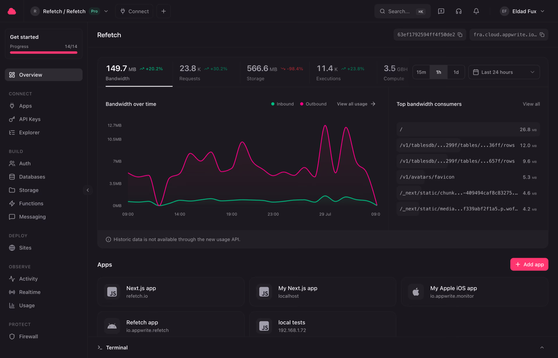The height and width of the screenshot is (358, 558).
Task: Open Usage in the sidebar
Action: tap(44, 305)
